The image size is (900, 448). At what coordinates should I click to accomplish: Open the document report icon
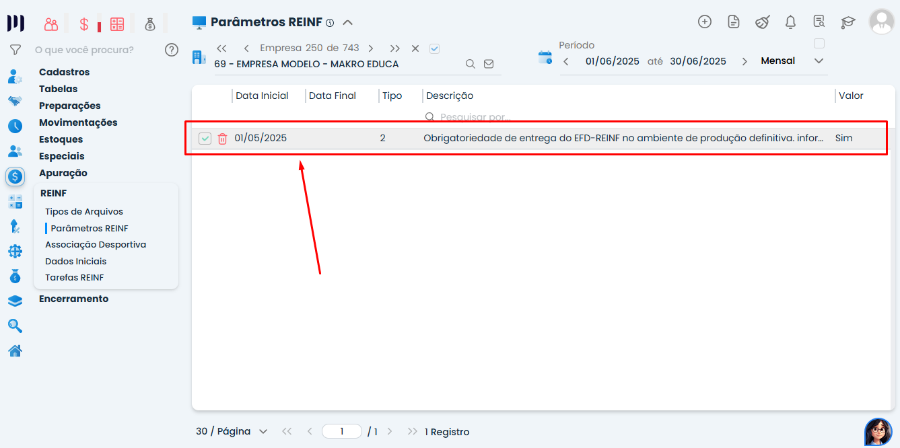(x=734, y=22)
